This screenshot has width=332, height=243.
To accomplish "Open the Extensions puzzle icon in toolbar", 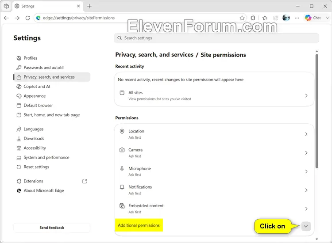I will pyautogui.click(x=253, y=18).
